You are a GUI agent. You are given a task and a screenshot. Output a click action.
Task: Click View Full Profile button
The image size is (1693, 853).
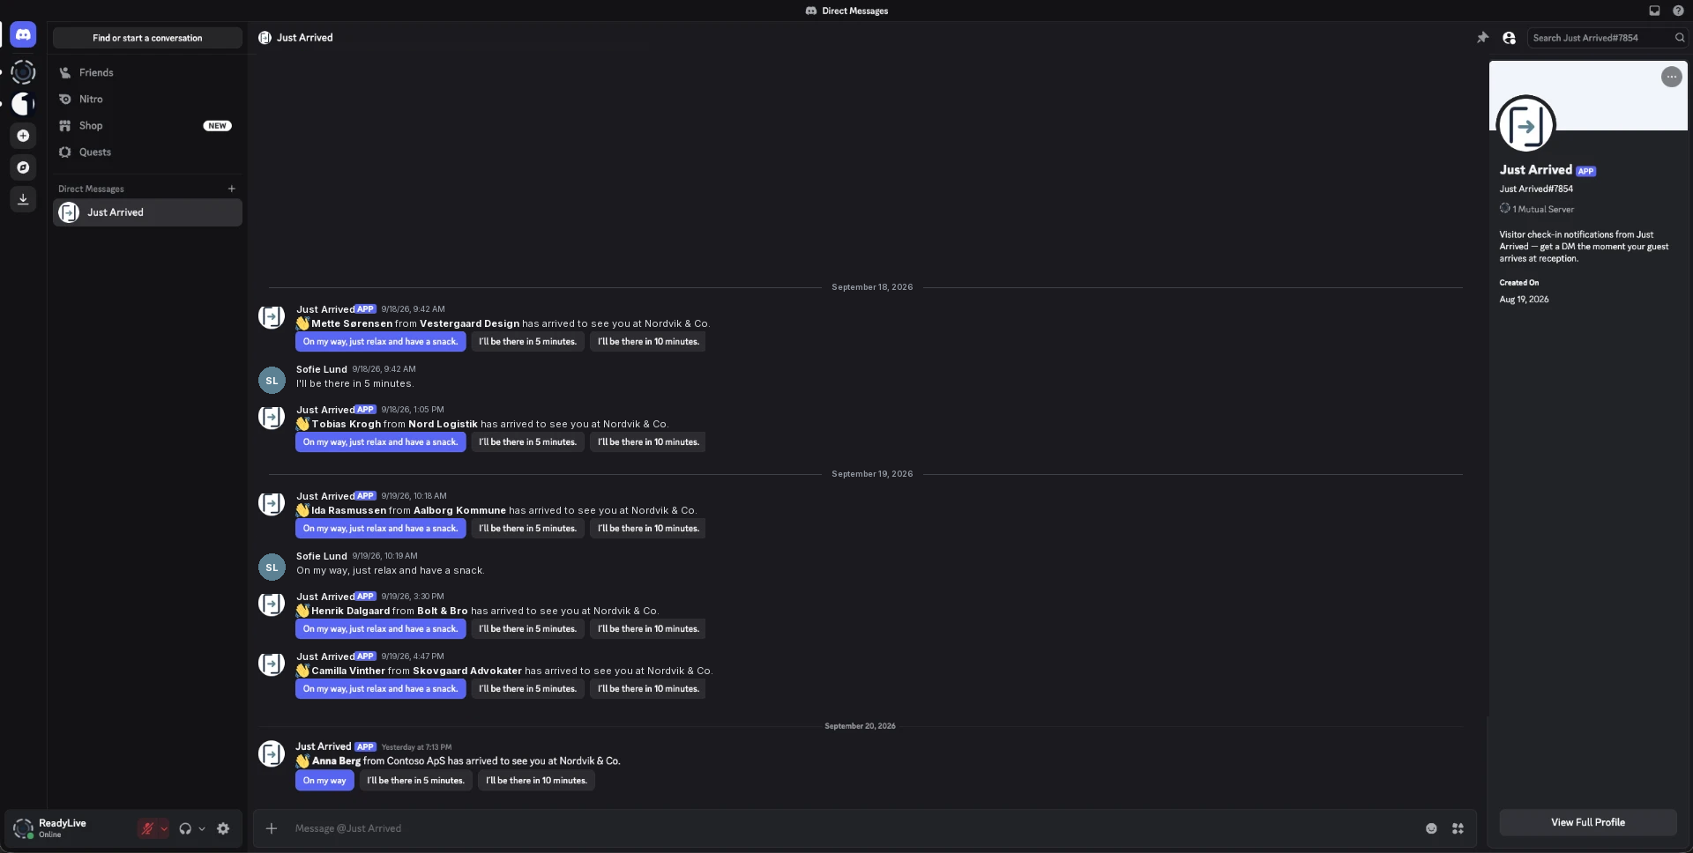(1588, 822)
